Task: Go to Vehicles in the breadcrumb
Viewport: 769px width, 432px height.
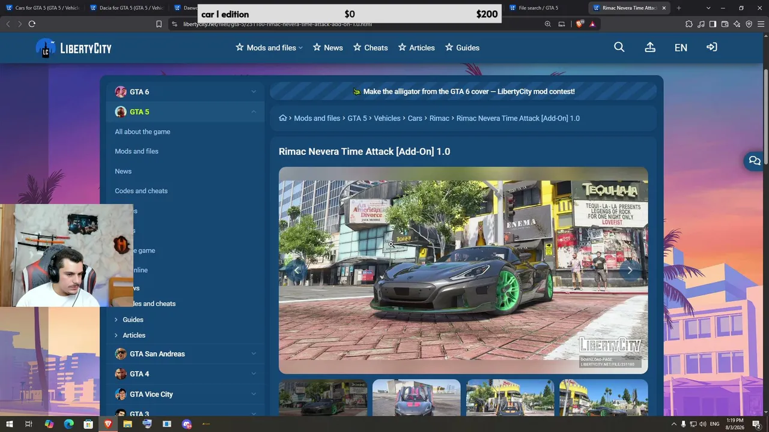Action: coord(387,118)
